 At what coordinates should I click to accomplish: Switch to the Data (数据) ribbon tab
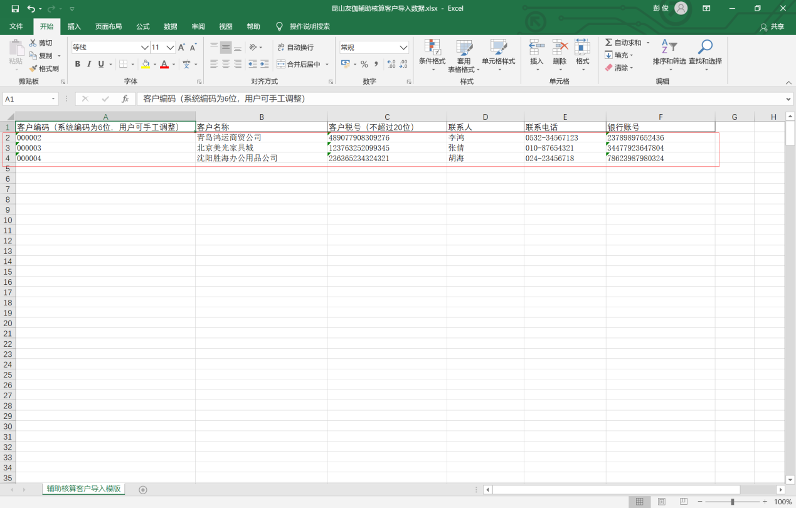click(170, 26)
